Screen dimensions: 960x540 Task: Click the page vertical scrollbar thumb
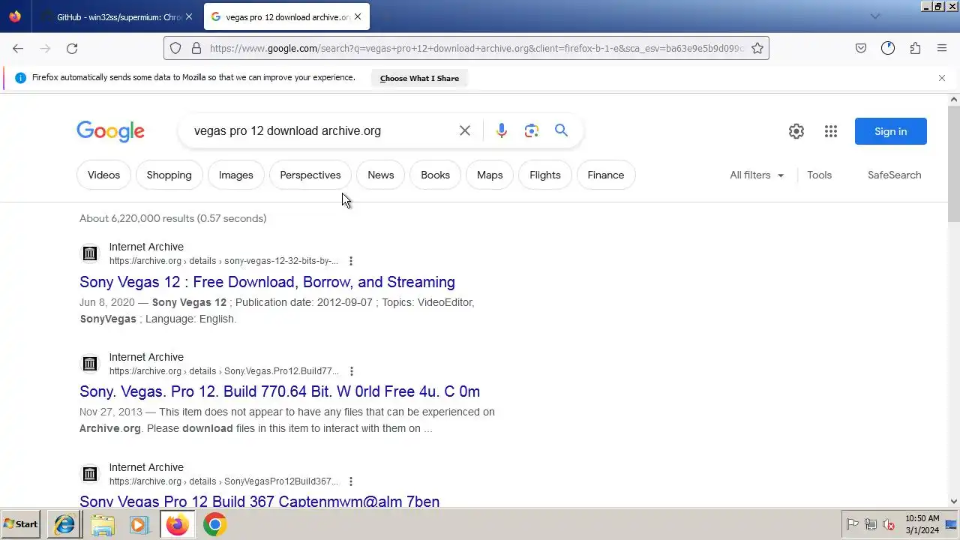pos(954,163)
